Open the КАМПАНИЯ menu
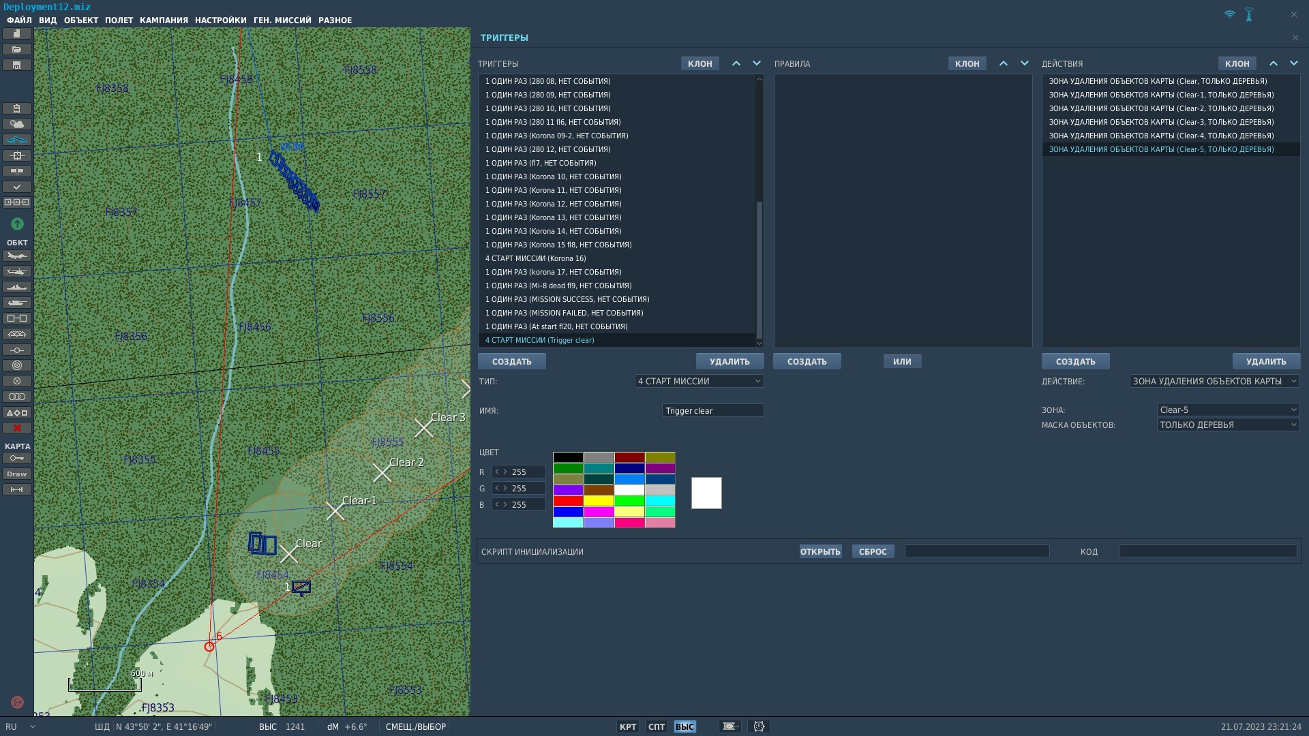Screen dimensions: 1309x736 pos(164,20)
